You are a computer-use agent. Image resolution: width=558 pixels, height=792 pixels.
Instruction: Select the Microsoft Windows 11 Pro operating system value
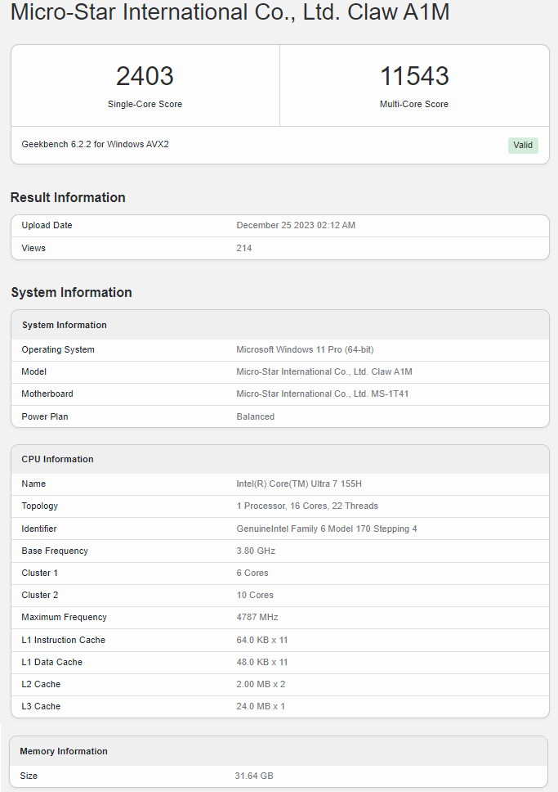305,350
